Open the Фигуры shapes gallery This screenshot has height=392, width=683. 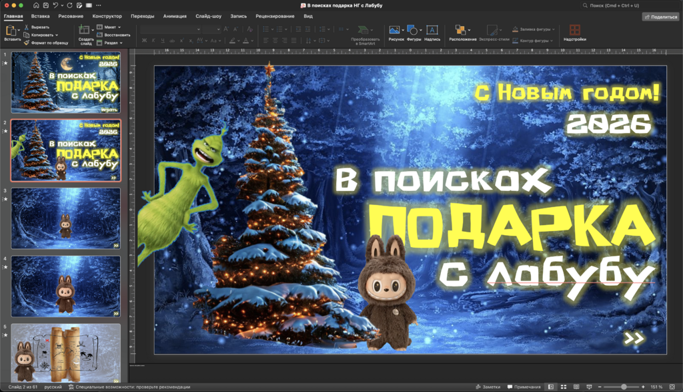pos(412,29)
